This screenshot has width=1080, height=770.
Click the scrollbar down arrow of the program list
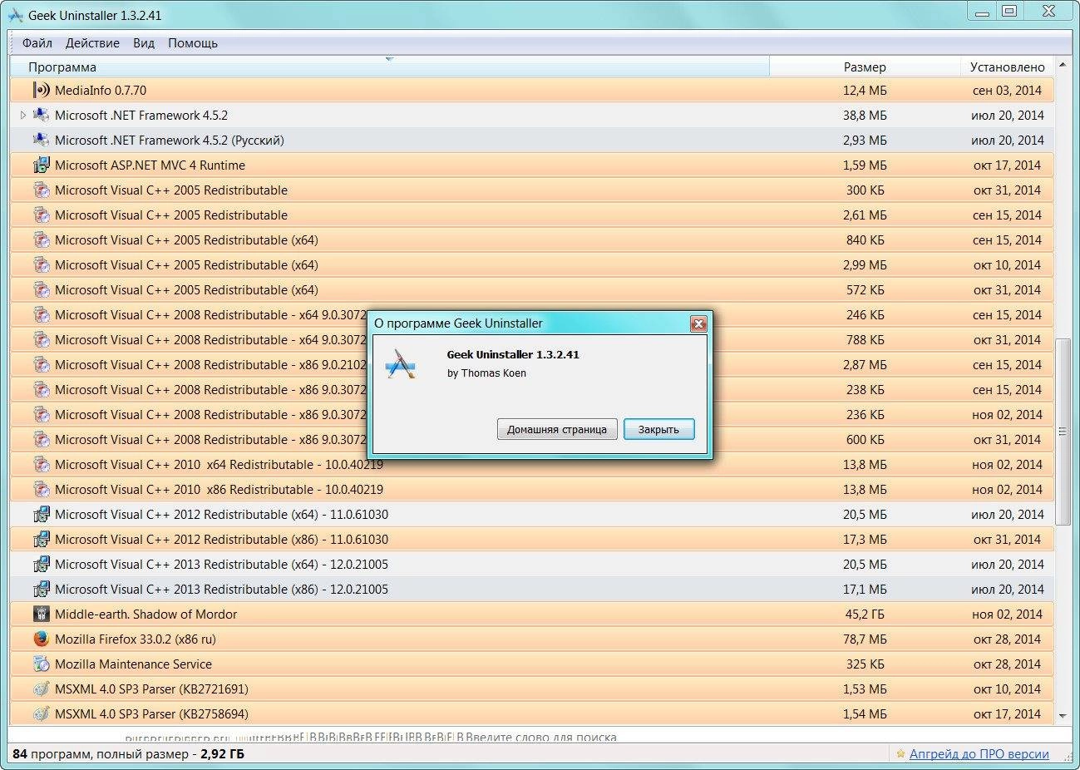click(x=1063, y=716)
